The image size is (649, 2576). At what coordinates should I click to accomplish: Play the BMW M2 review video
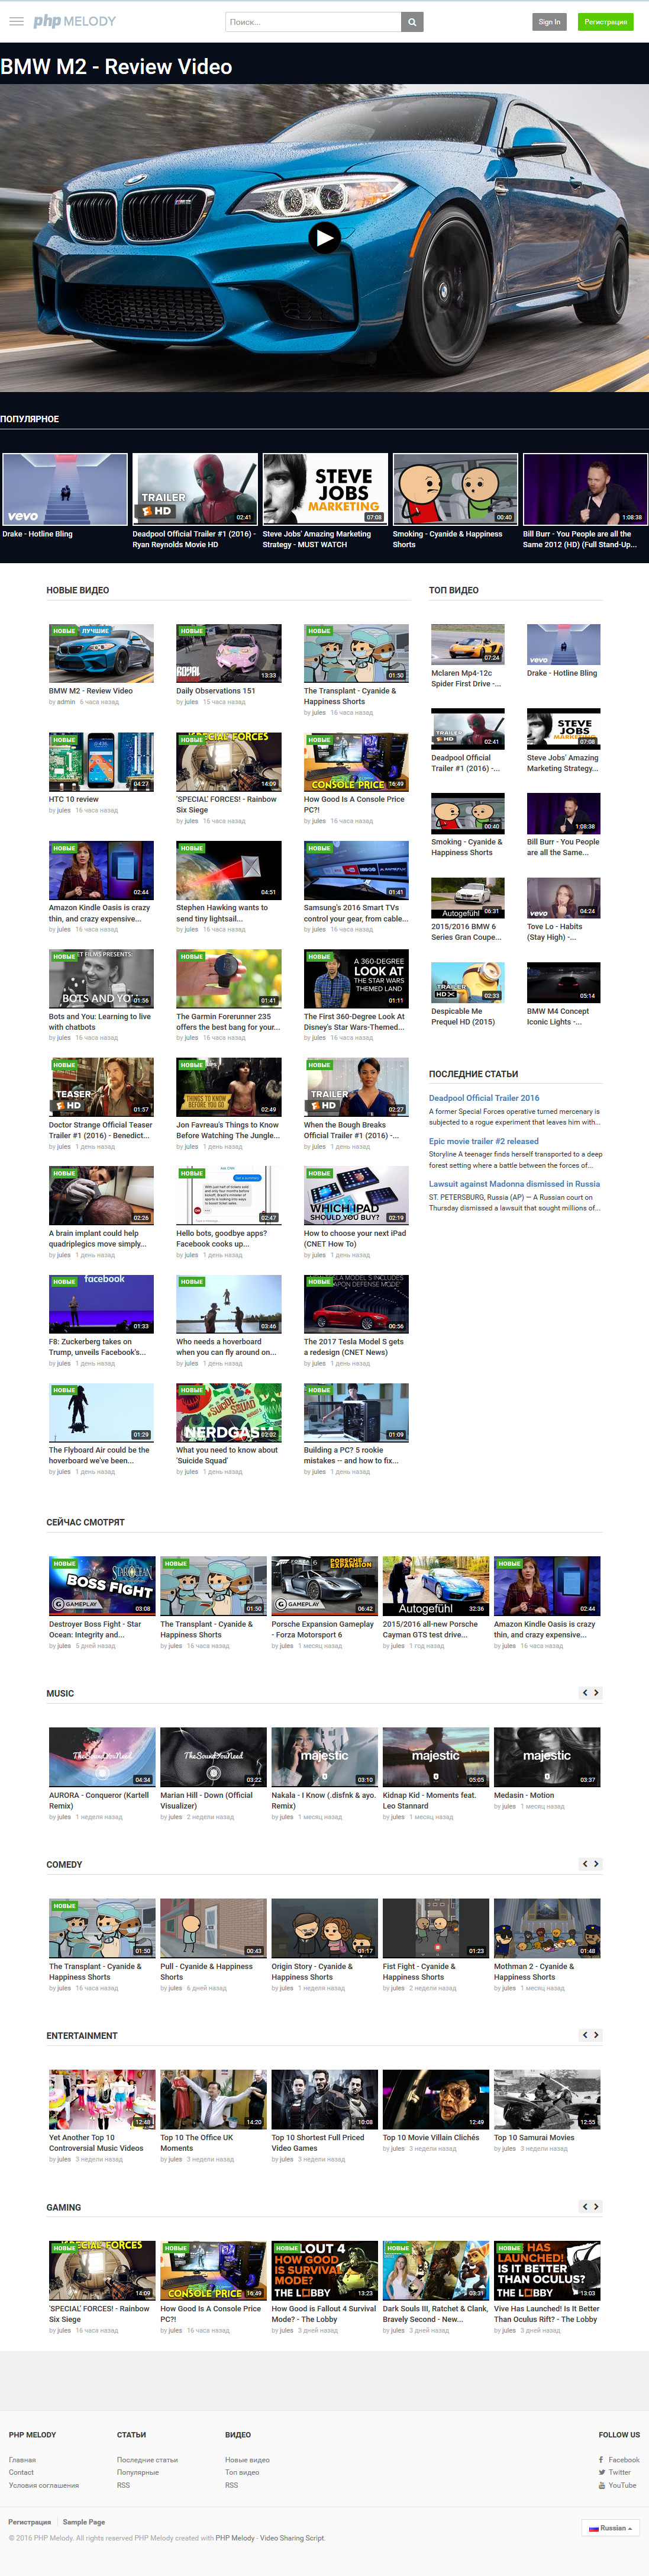[x=324, y=237]
